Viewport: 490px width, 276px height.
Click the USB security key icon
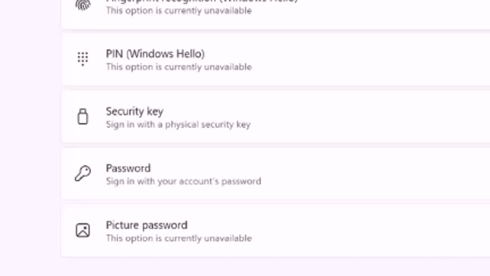[x=83, y=117]
